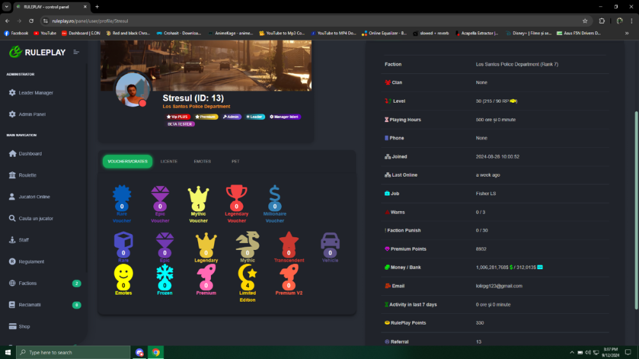Click the Frozen snowflake crate icon
The width and height of the screenshot is (639, 359).
pyautogui.click(x=165, y=275)
